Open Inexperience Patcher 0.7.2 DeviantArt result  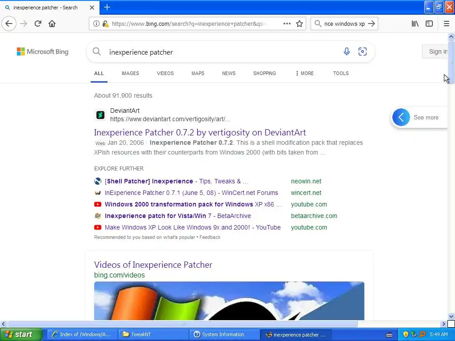click(200, 132)
